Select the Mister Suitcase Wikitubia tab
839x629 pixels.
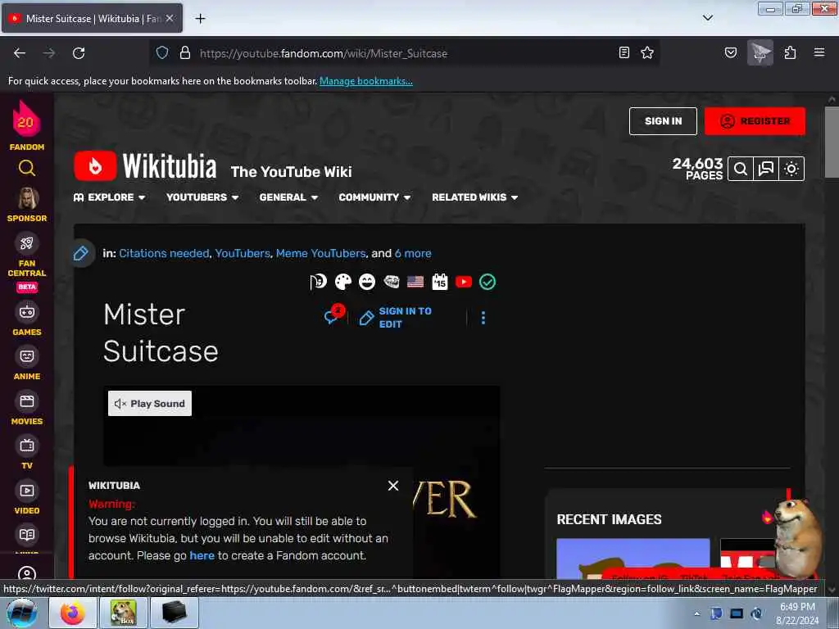click(x=92, y=18)
